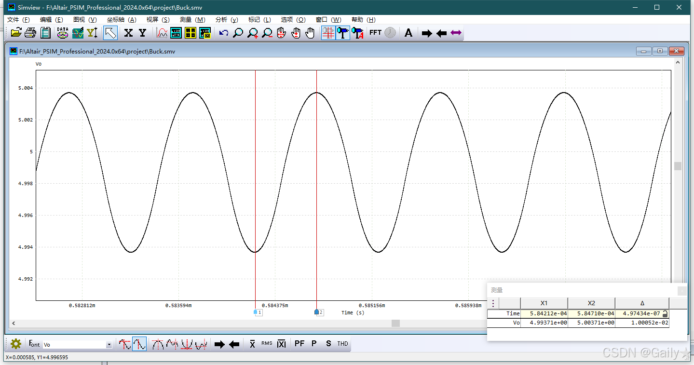Click the three-dot options in measure table
This screenshot has width=694, height=365.
click(493, 303)
